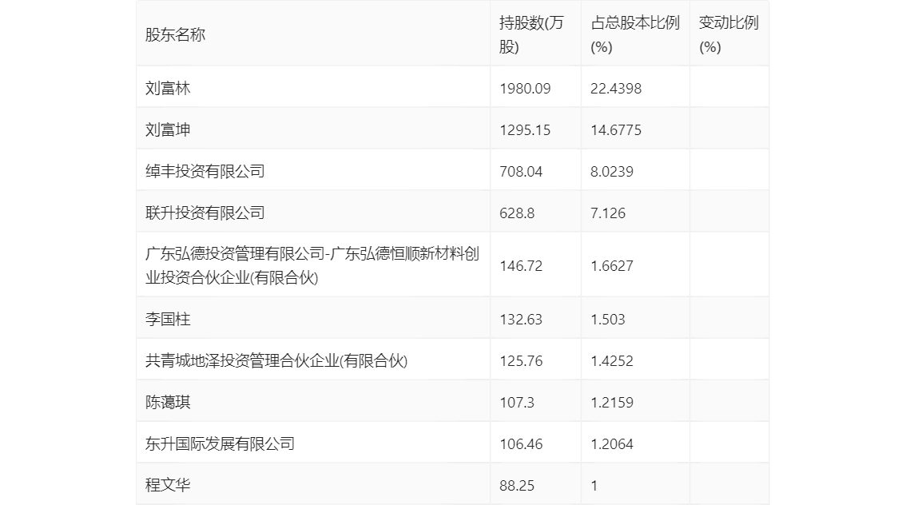
Task: Click the share ratio 1.6627
Action: (612, 266)
